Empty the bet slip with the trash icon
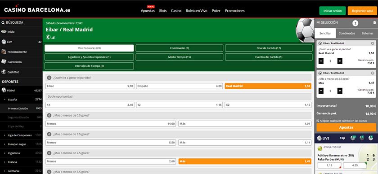 pyautogui.click(x=374, y=22)
